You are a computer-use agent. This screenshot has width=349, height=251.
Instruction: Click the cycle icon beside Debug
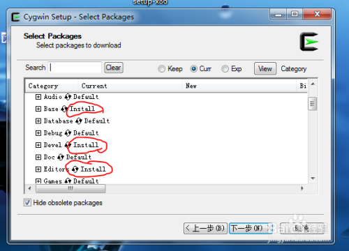[68, 133]
